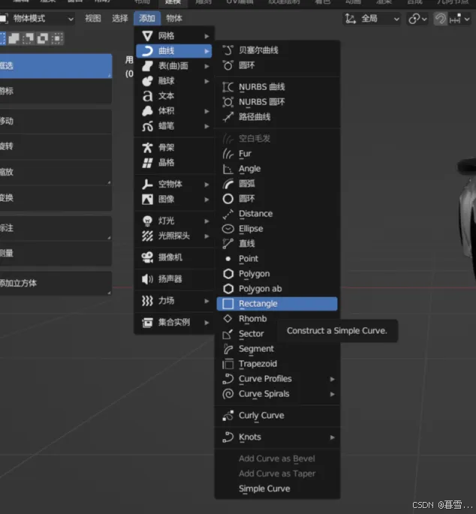This screenshot has width=476, height=514.
Task: Add a Point curve
Action: click(x=277, y=259)
